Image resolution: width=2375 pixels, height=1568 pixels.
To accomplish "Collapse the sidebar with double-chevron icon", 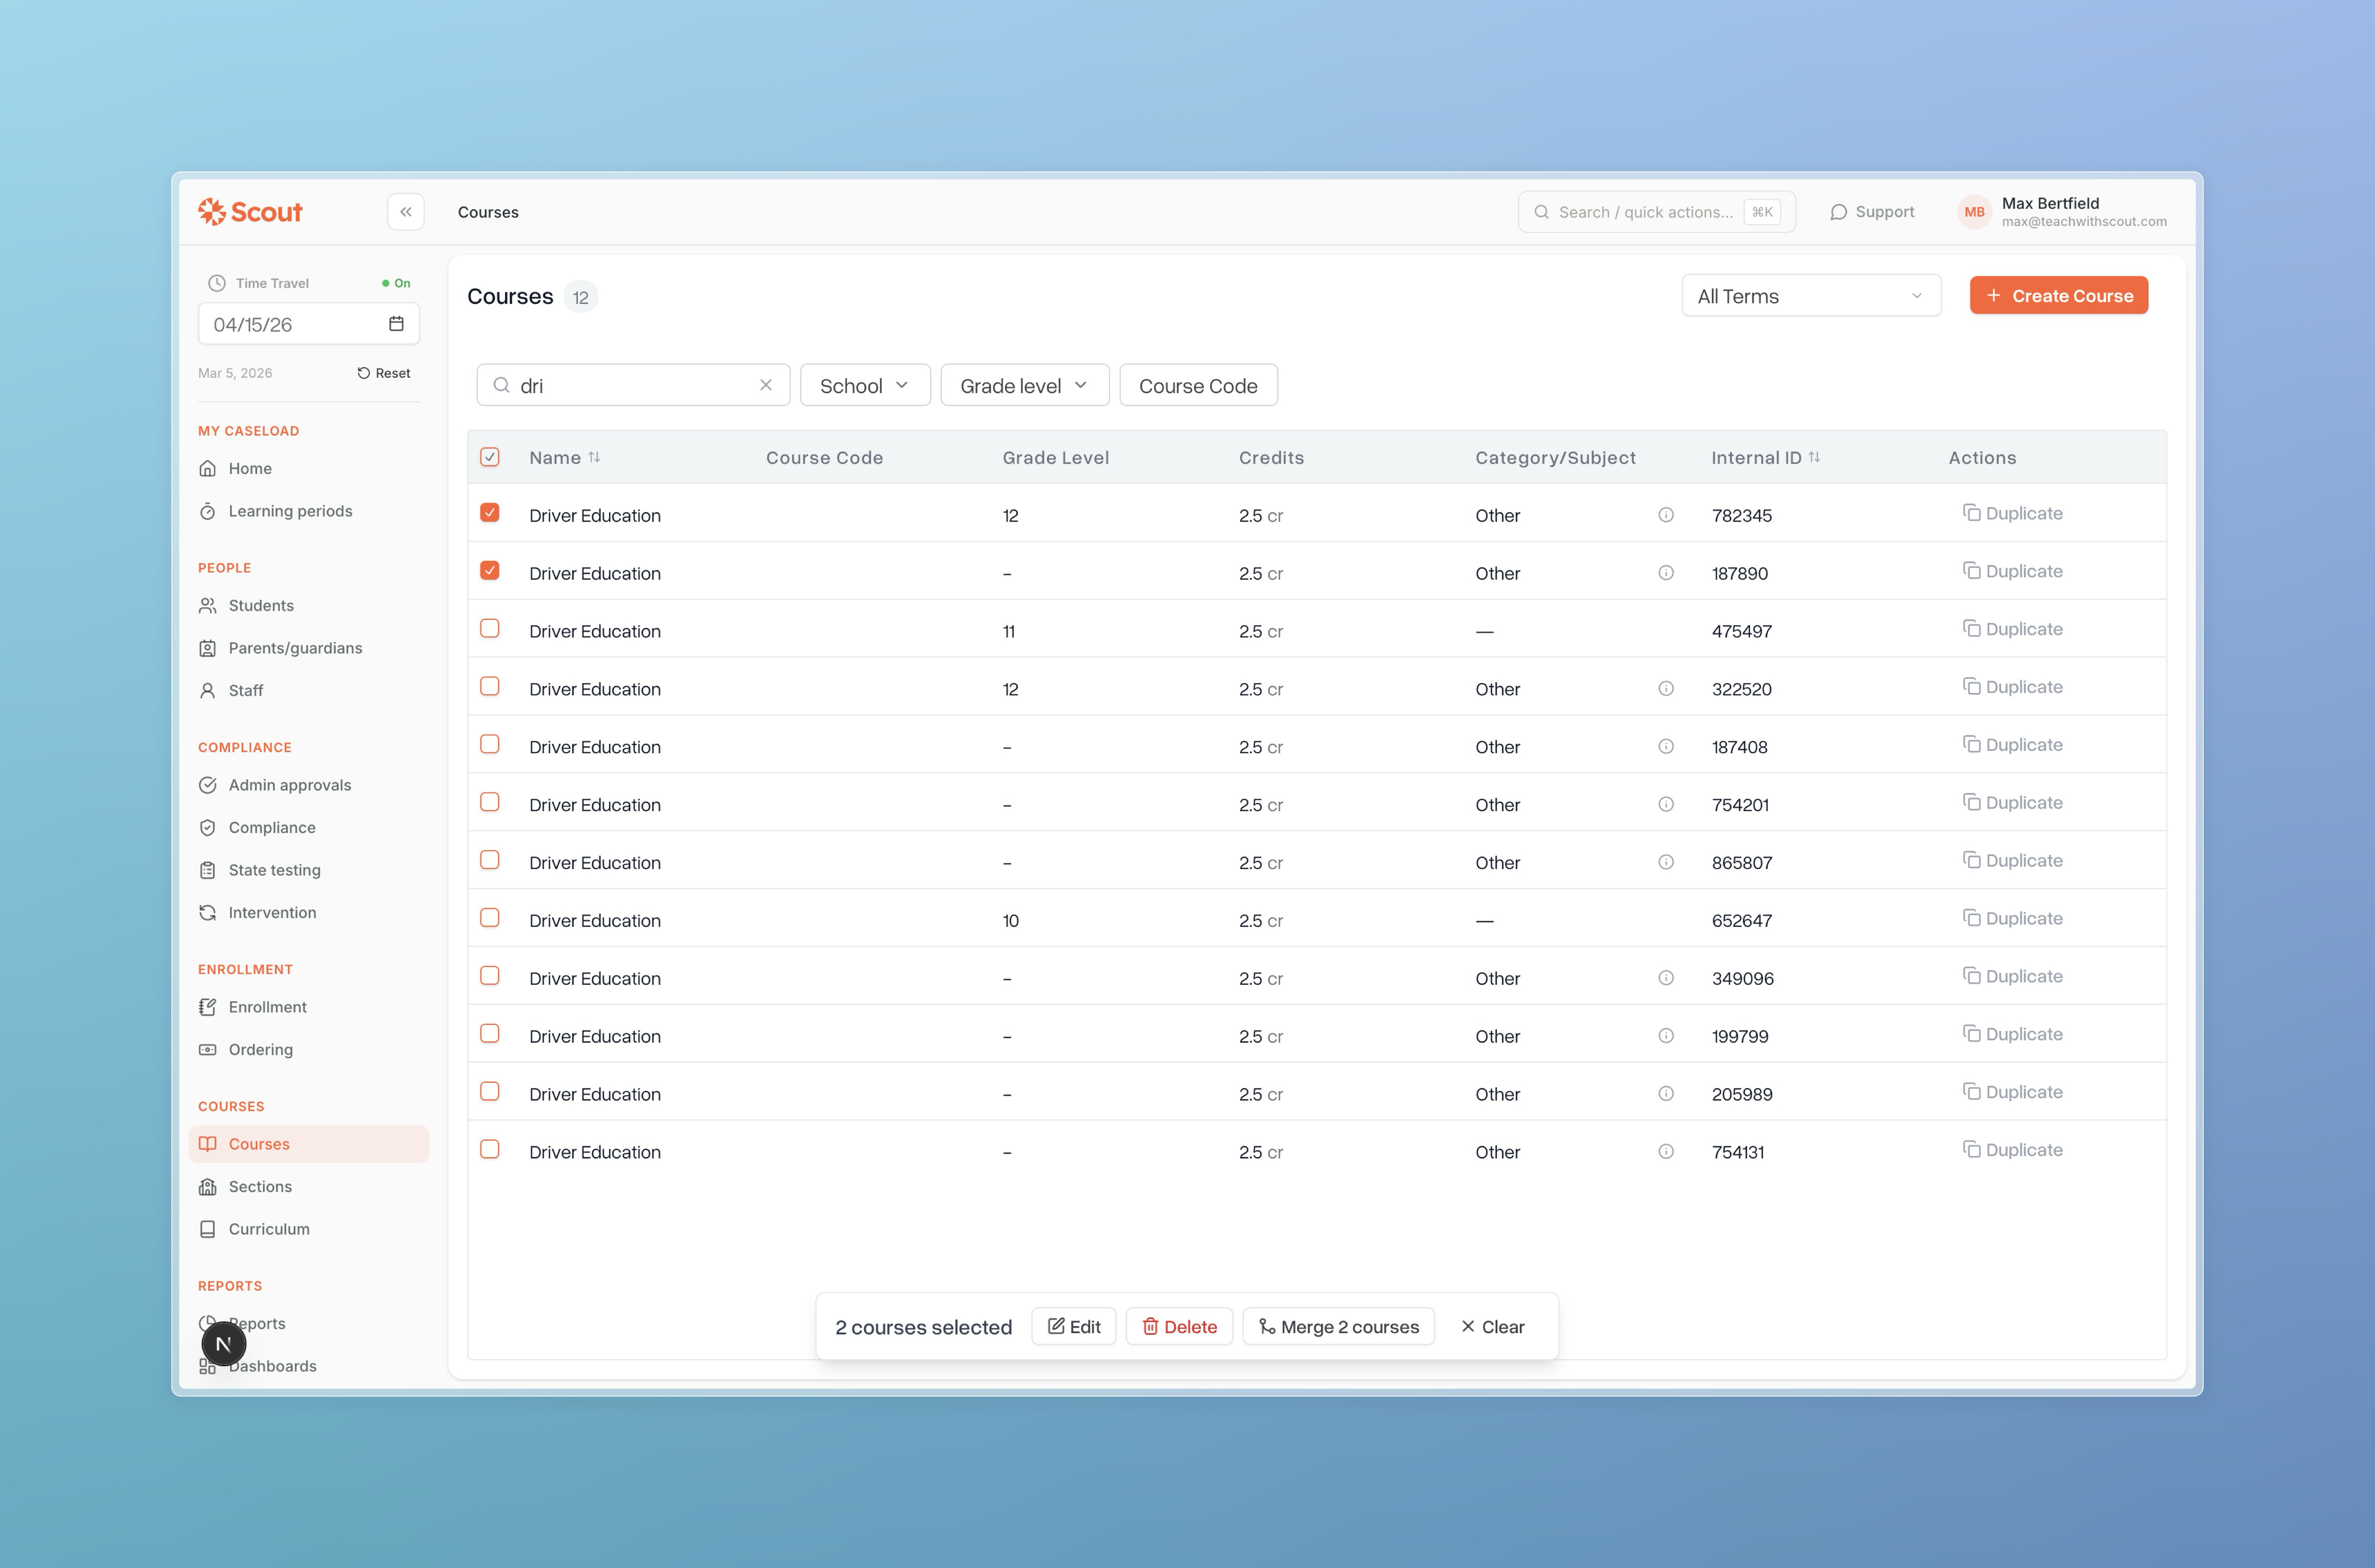I will click(406, 212).
